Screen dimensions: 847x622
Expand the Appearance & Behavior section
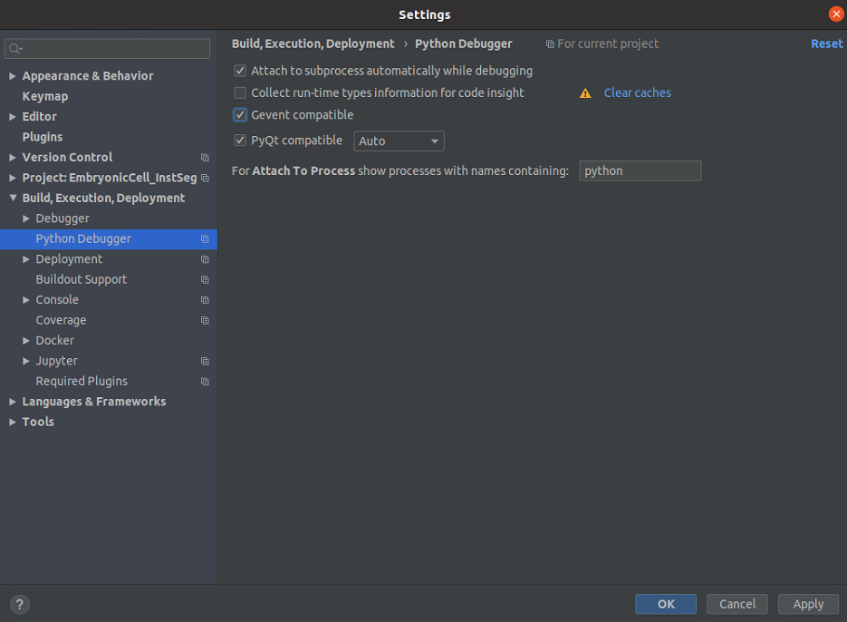pyautogui.click(x=13, y=76)
